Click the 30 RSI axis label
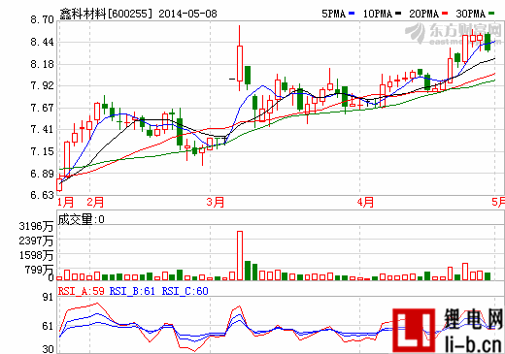This screenshot has height=354, width=505. (48, 349)
